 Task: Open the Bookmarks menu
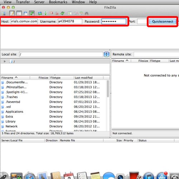[x=58, y=2]
